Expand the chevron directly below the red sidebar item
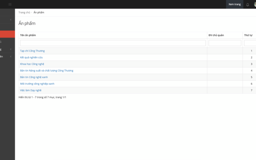The height and width of the screenshot is (160, 256). pyautogui.click(x=11, y=49)
